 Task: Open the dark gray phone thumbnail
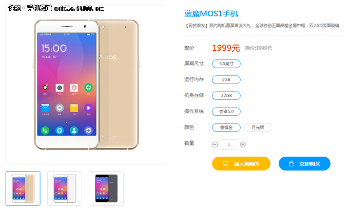[106, 188]
